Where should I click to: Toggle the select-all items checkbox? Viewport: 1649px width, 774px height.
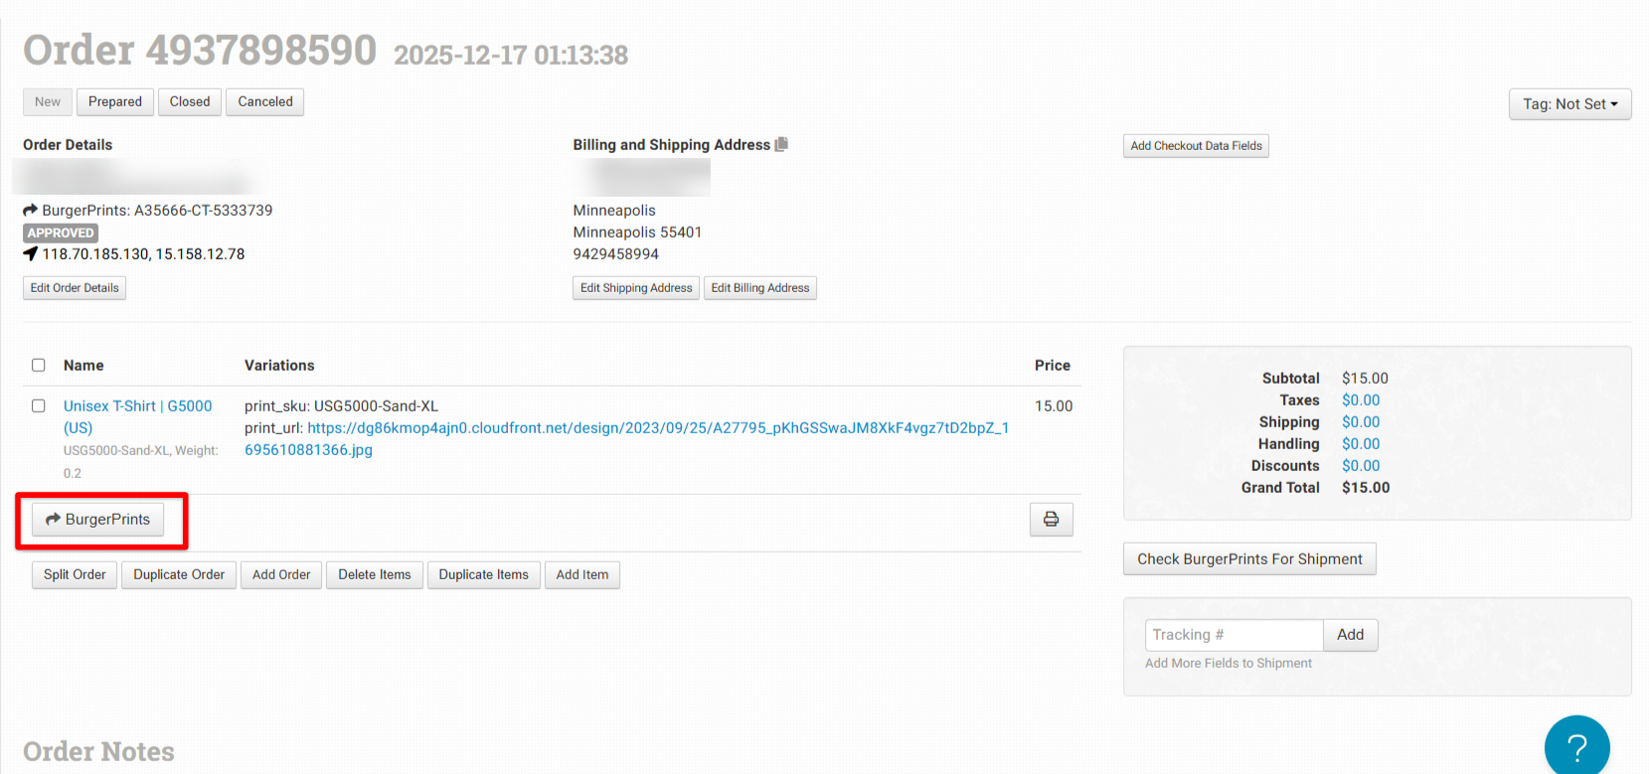[x=39, y=366]
